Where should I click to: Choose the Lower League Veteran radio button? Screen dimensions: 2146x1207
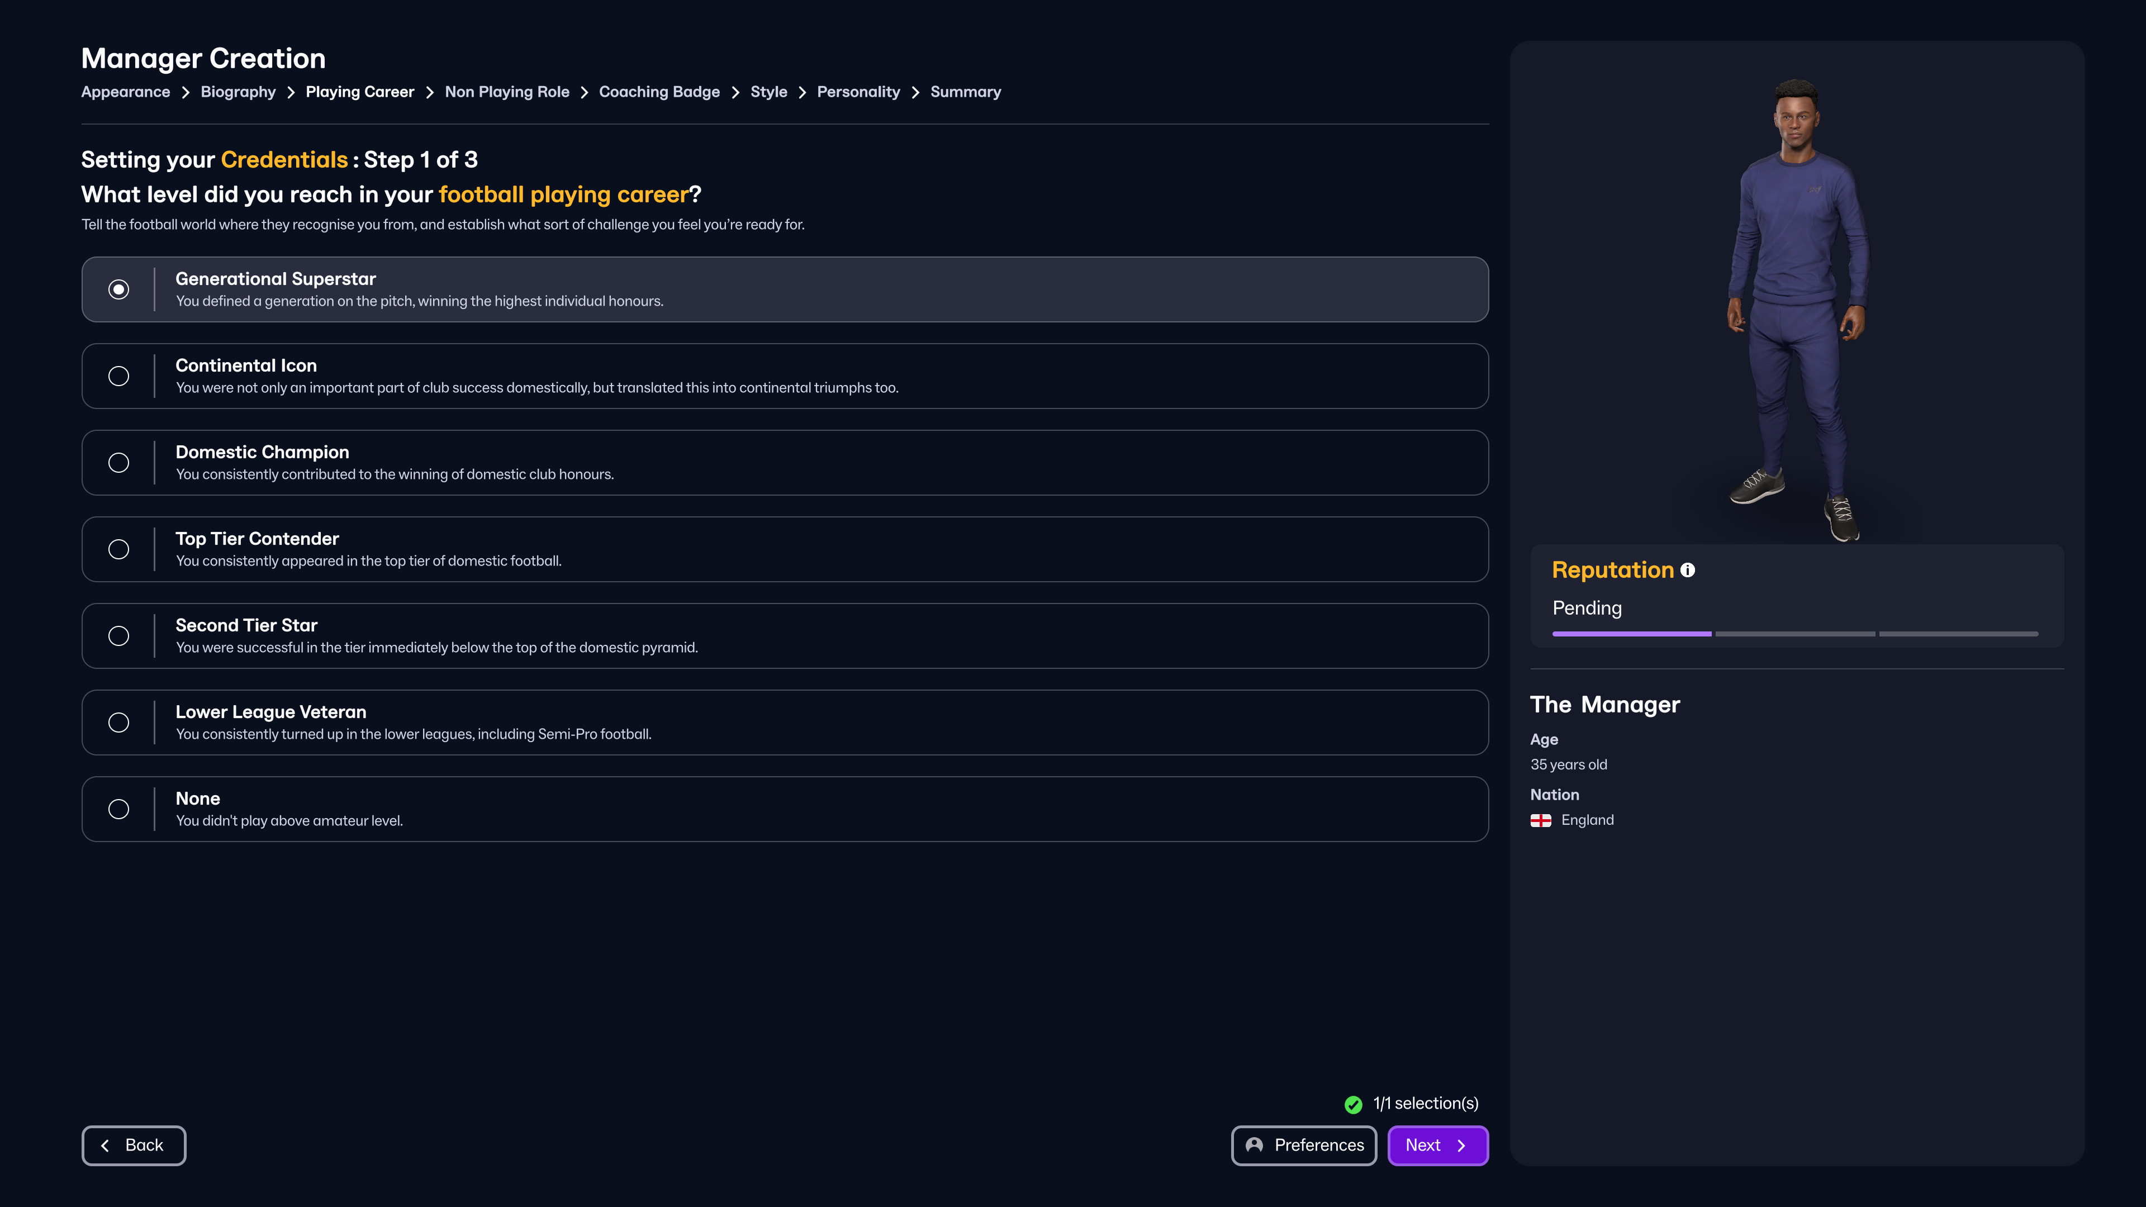(x=119, y=722)
